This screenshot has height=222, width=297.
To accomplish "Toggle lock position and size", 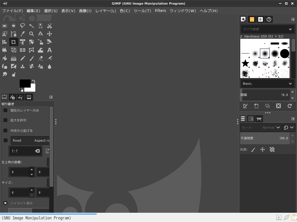I will pos(263,149).
